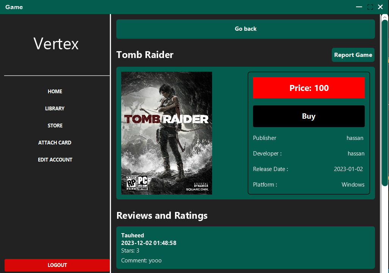Click reviewer name Tauheed
This screenshot has height=273, width=389.
tap(133, 235)
